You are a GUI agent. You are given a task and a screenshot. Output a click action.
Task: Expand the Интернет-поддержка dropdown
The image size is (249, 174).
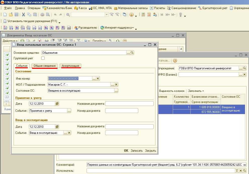(x=133, y=28)
